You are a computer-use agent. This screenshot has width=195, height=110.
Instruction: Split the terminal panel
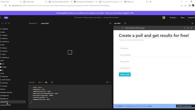click(x=107, y=82)
